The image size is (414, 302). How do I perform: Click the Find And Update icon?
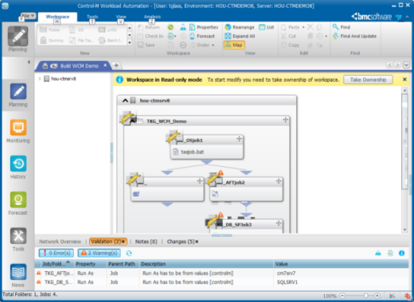(x=335, y=36)
